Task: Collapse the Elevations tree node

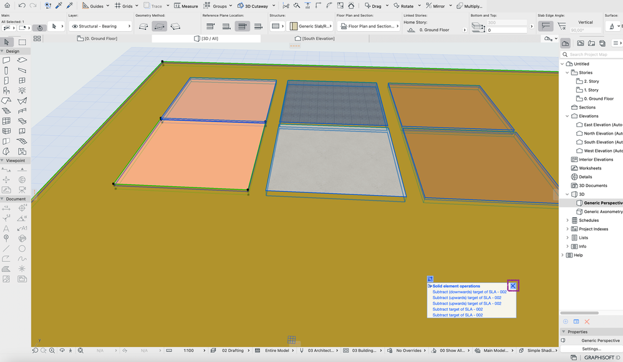Action: [x=567, y=116]
